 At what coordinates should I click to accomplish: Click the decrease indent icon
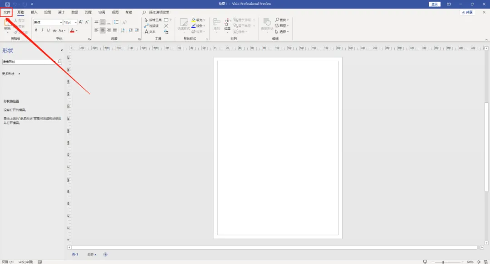(x=131, y=30)
